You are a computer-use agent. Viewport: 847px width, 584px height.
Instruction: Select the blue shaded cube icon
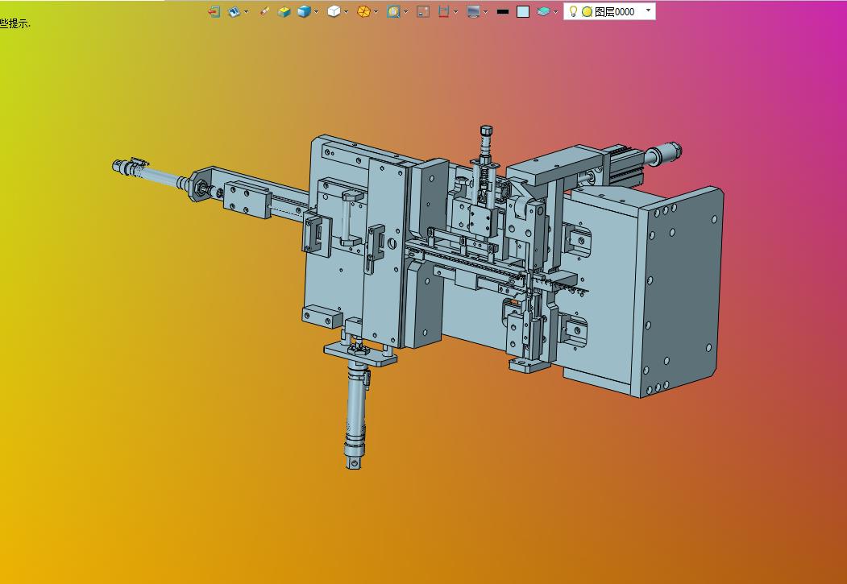click(304, 11)
